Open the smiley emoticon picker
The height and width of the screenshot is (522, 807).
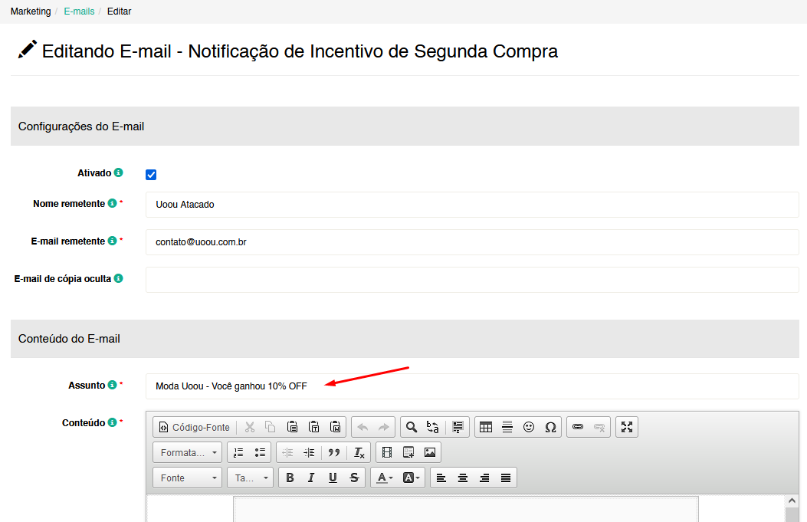tap(529, 427)
